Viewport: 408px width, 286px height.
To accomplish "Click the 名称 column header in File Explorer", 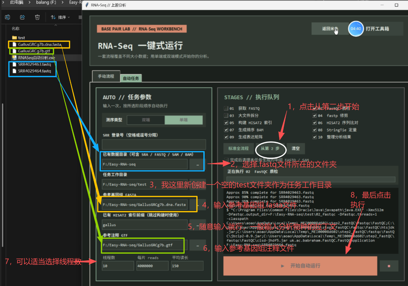I will [x=15, y=29].
